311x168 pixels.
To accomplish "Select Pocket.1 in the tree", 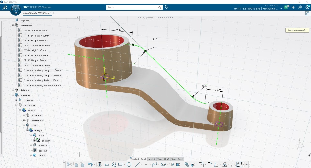I will pyautogui.click(x=43, y=146).
